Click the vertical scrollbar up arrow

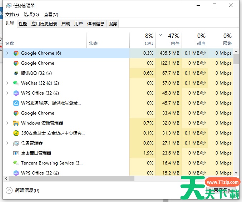point(236,52)
